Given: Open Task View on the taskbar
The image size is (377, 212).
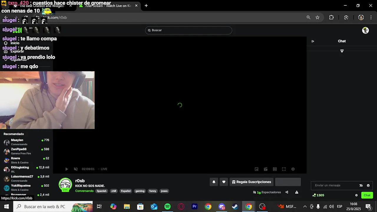Looking at the screenshot, I should 99,207.
